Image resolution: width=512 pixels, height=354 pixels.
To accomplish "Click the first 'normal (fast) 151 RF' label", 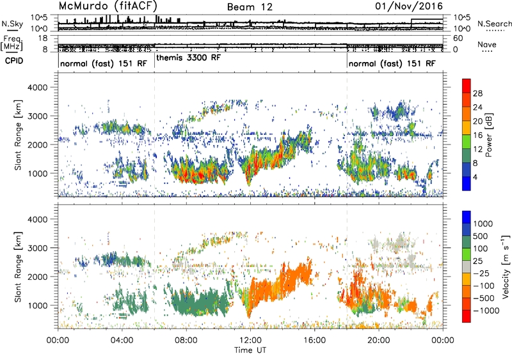I will tap(104, 63).
